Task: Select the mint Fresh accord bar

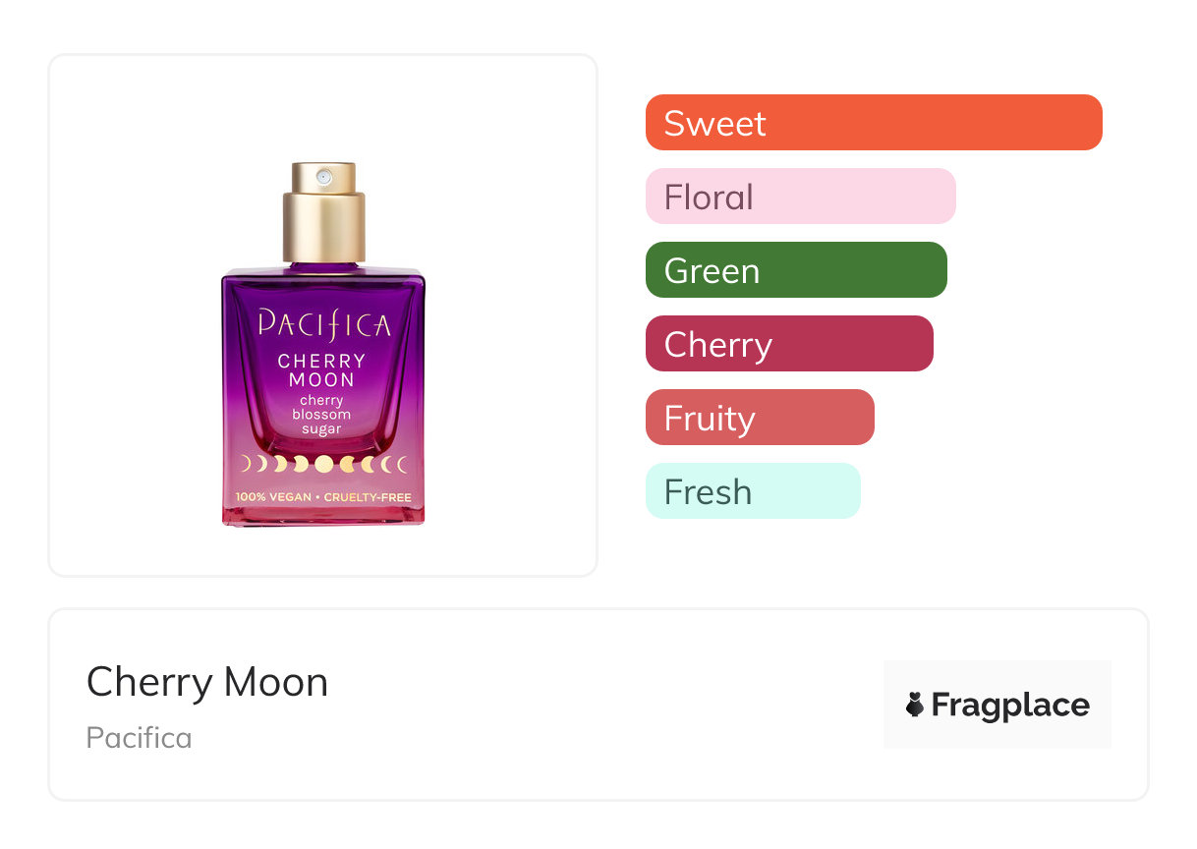Action: click(752, 491)
